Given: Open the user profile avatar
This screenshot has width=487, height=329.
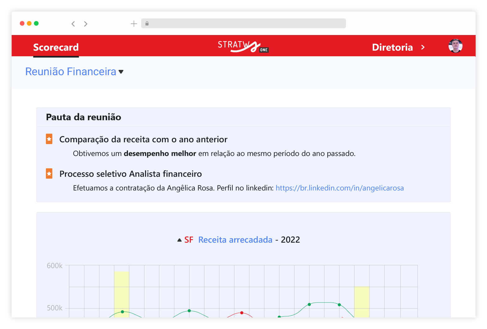Looking at the screenshot, I should pos(455,46).
